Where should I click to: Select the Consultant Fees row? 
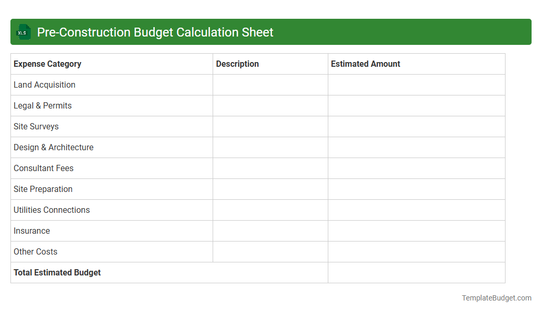43,168
